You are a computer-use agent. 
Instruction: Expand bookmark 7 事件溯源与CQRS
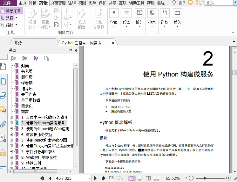tap(11, 152)
